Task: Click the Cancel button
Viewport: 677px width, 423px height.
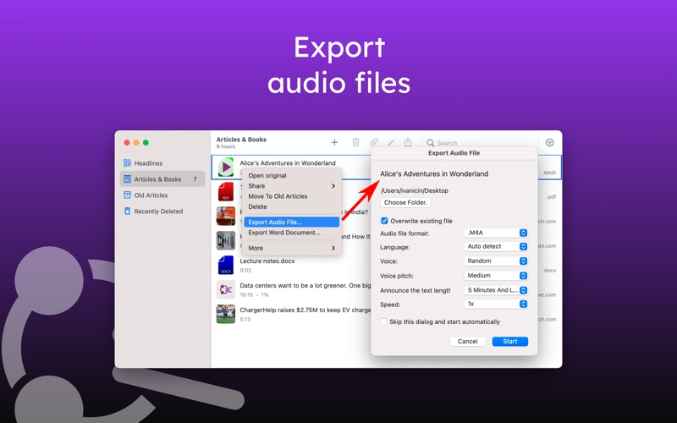Action: (468, 342)
